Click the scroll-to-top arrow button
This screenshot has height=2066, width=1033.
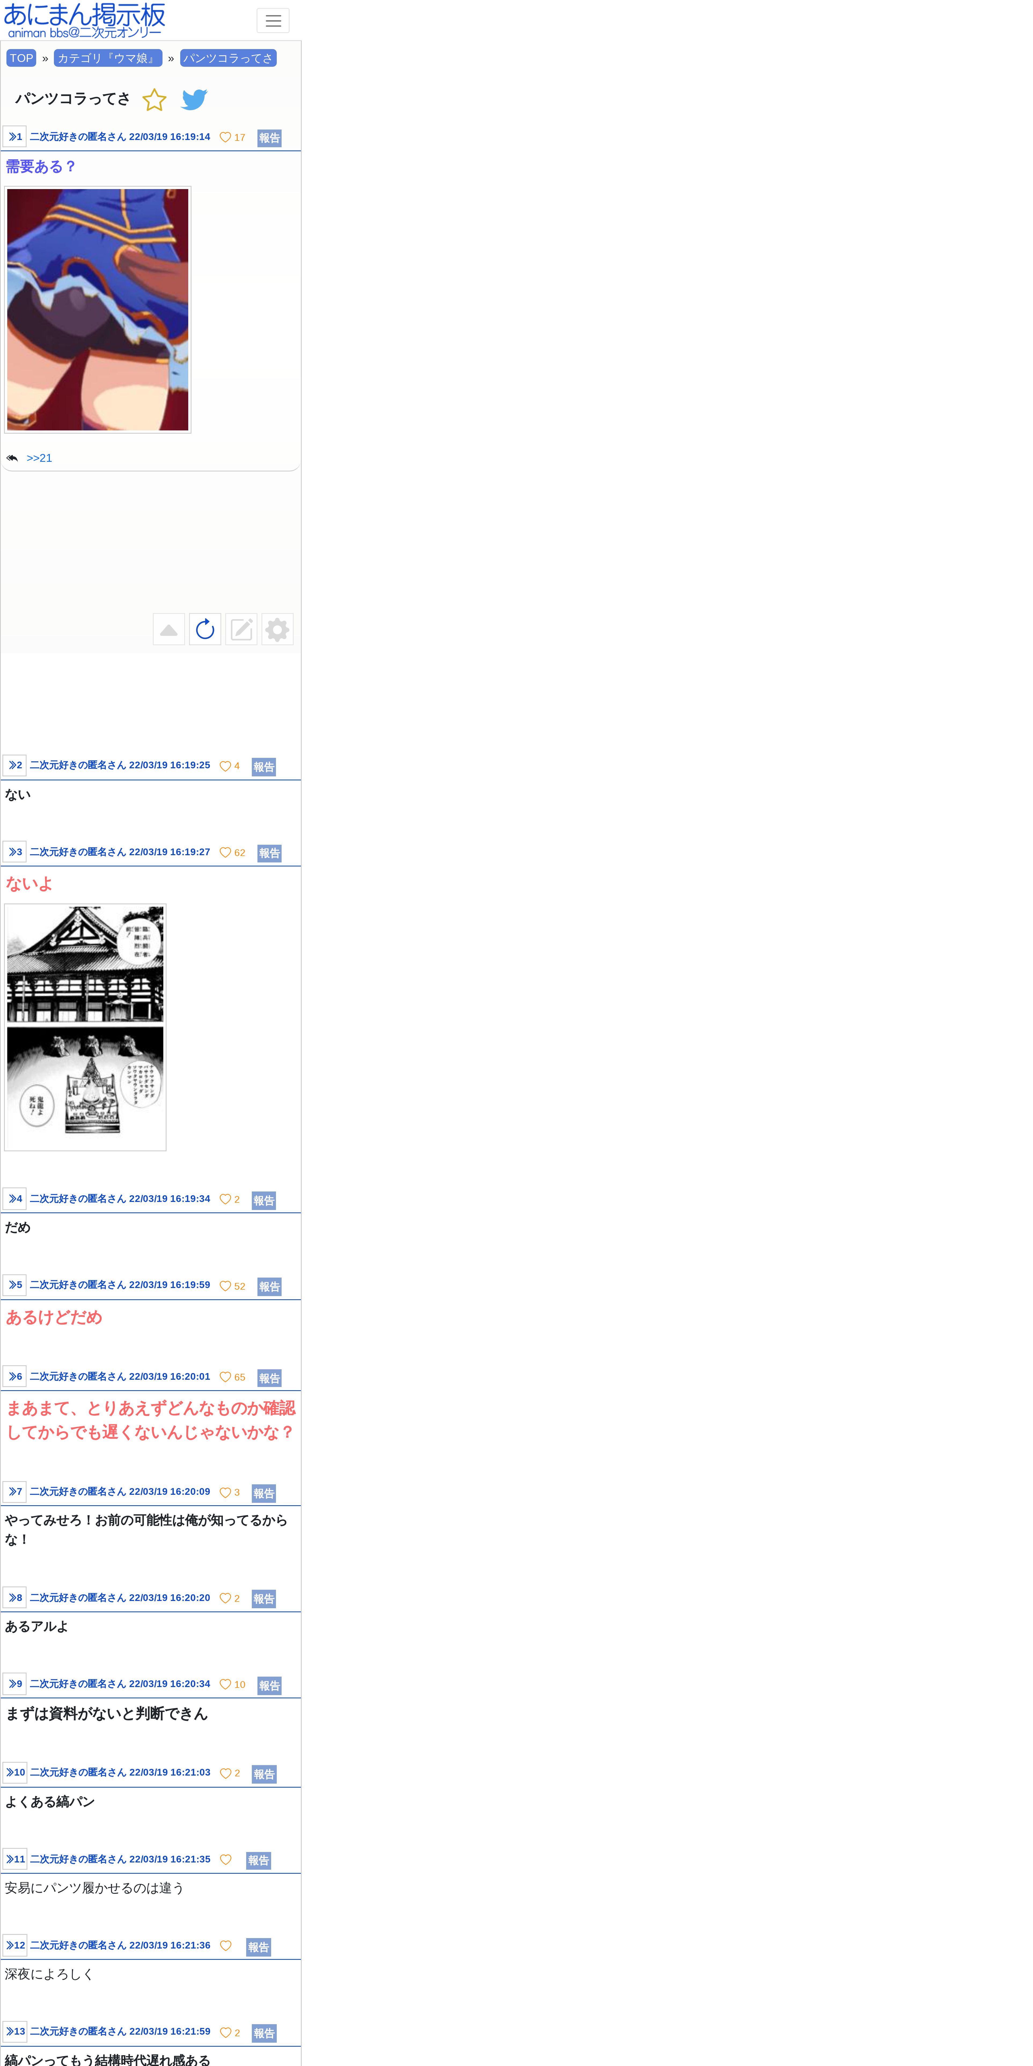pos(168,630)
